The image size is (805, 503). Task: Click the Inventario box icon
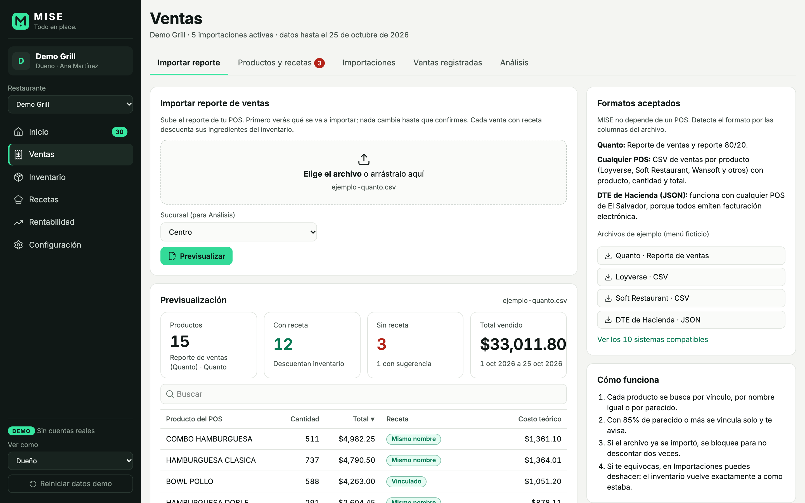coord(19,177)
